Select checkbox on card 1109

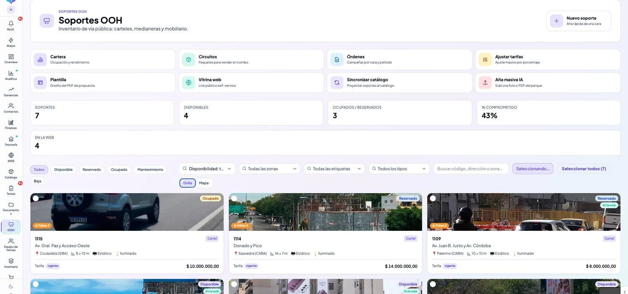432,199
